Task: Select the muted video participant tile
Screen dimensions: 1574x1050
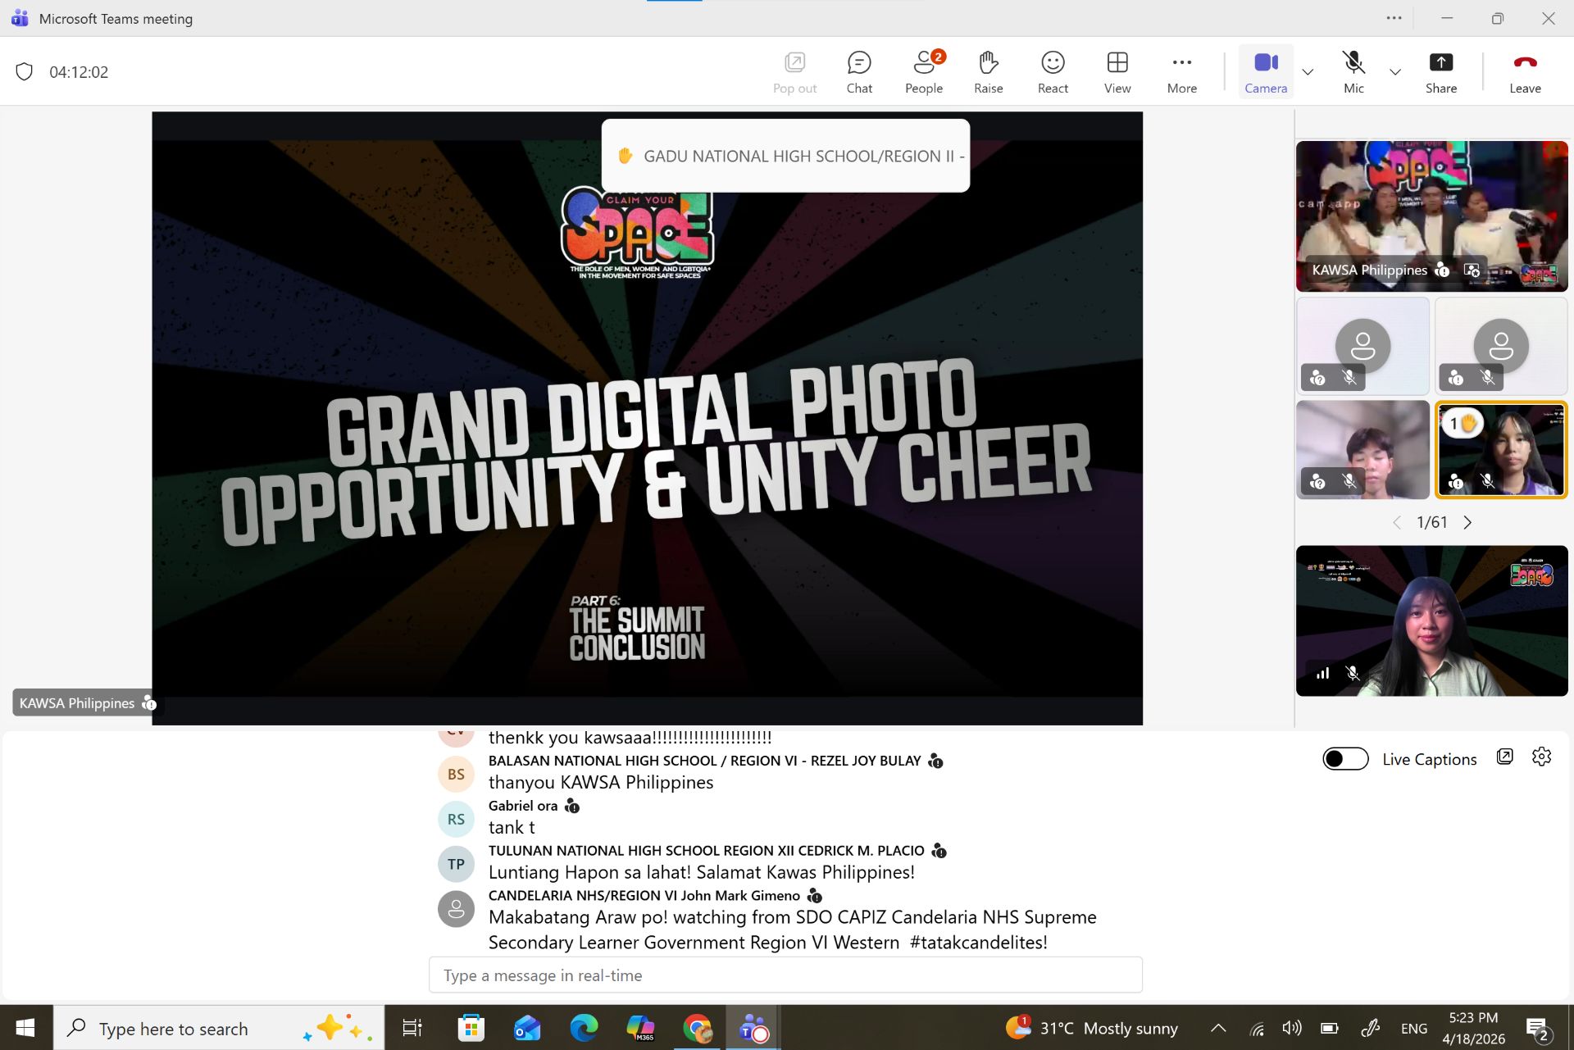Action: (1362, 449)
